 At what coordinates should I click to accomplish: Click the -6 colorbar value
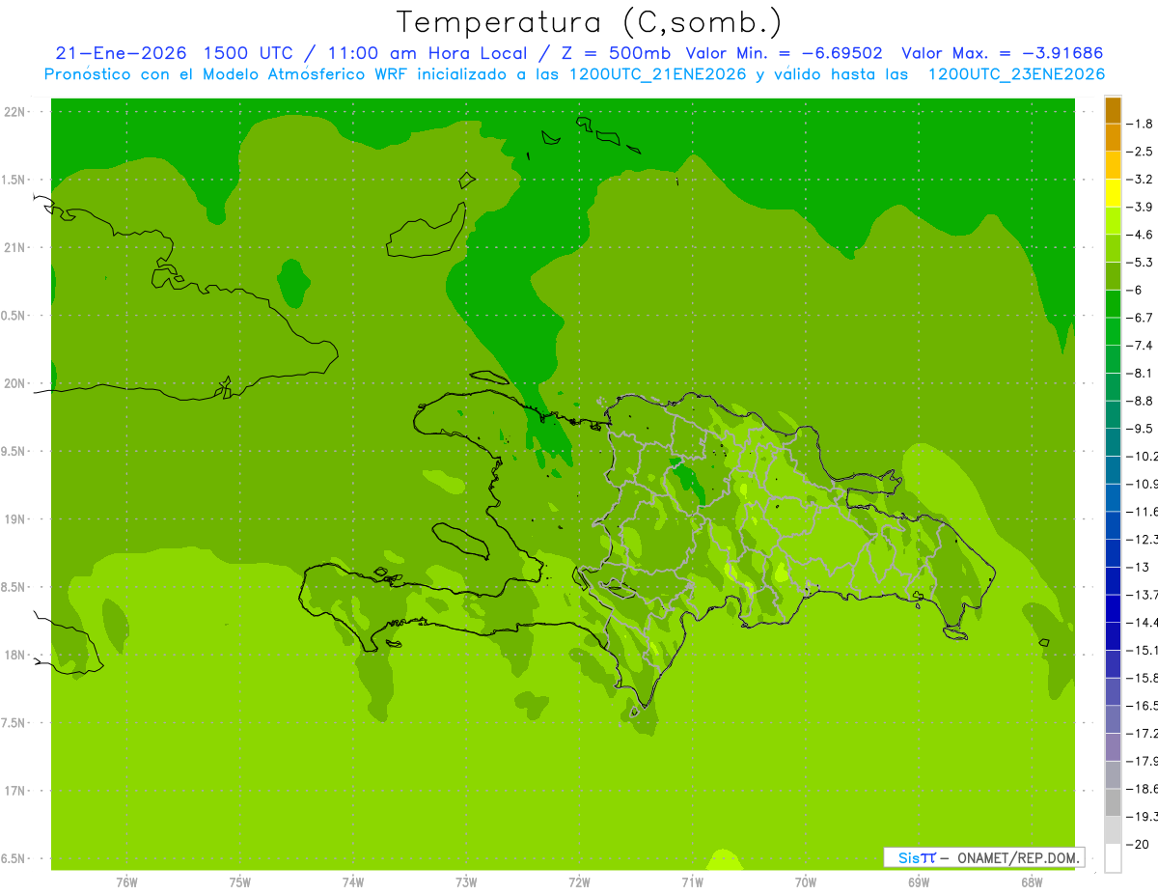1135,291
